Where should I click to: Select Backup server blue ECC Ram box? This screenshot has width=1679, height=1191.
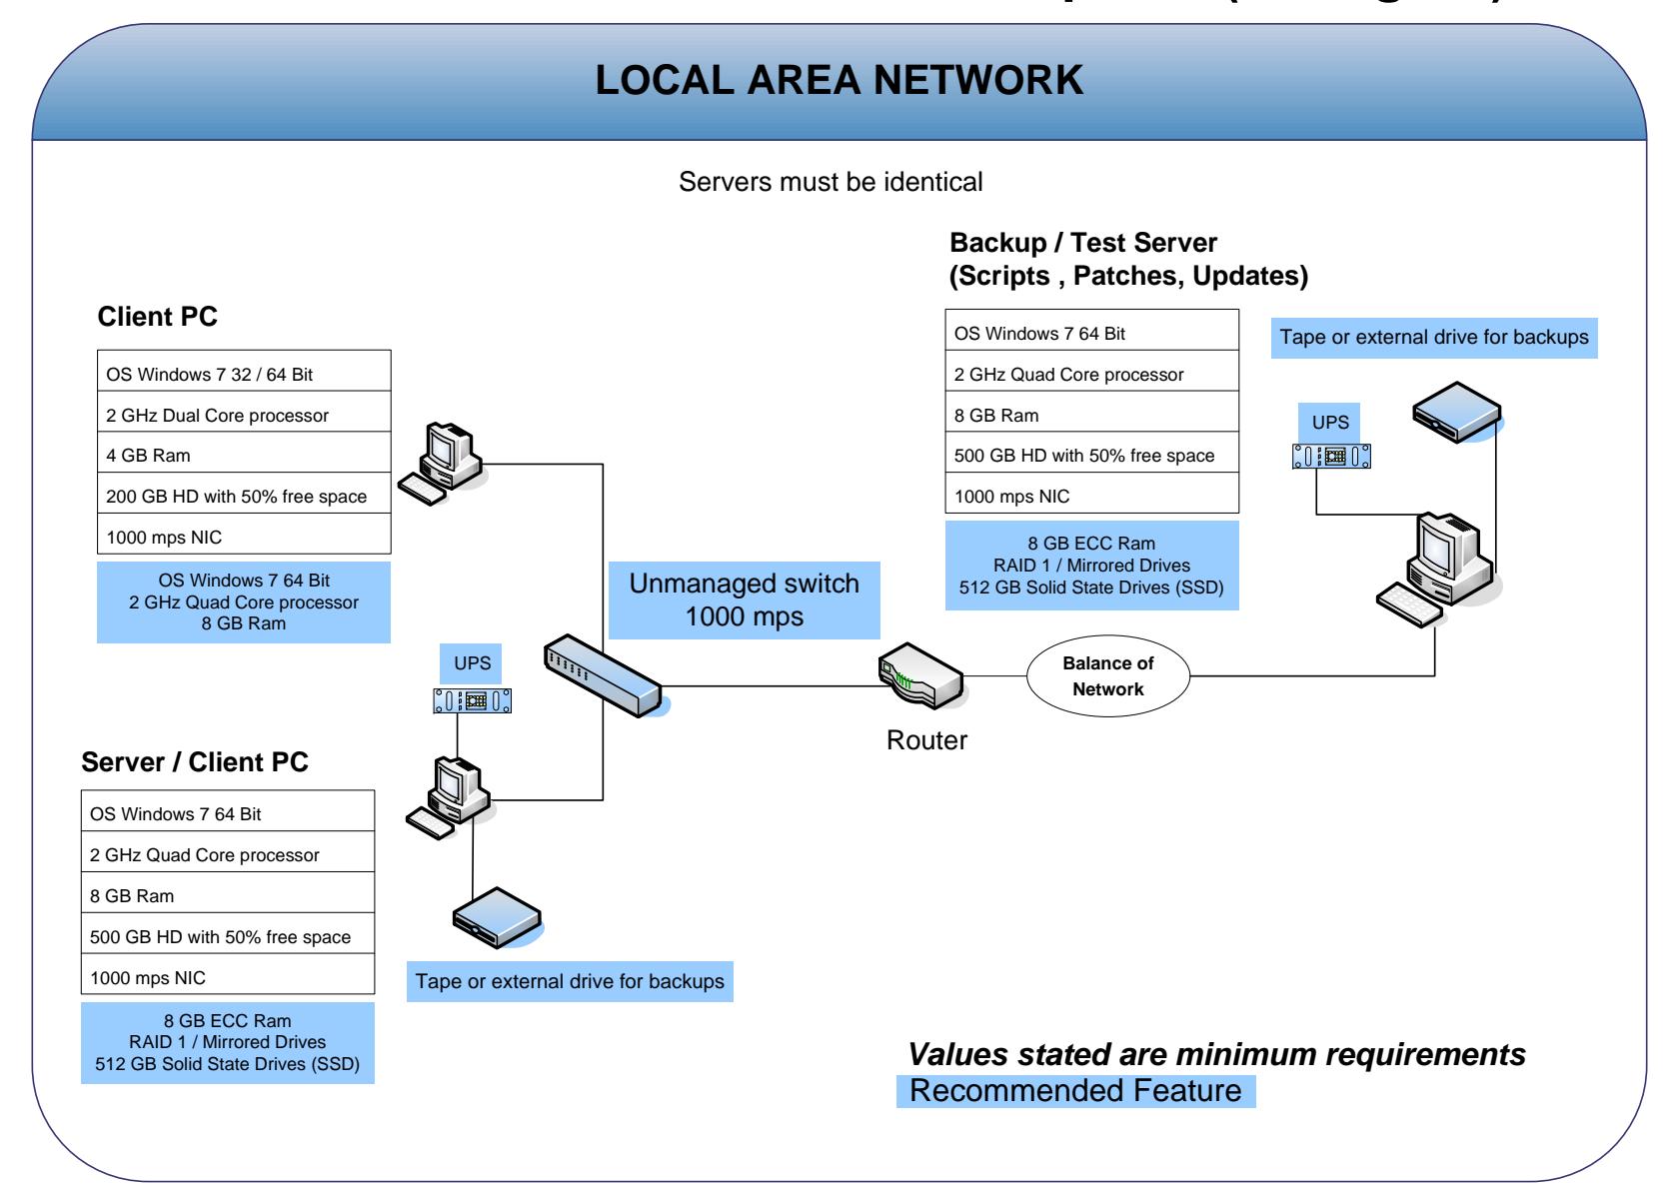(x=1092, y=565)
